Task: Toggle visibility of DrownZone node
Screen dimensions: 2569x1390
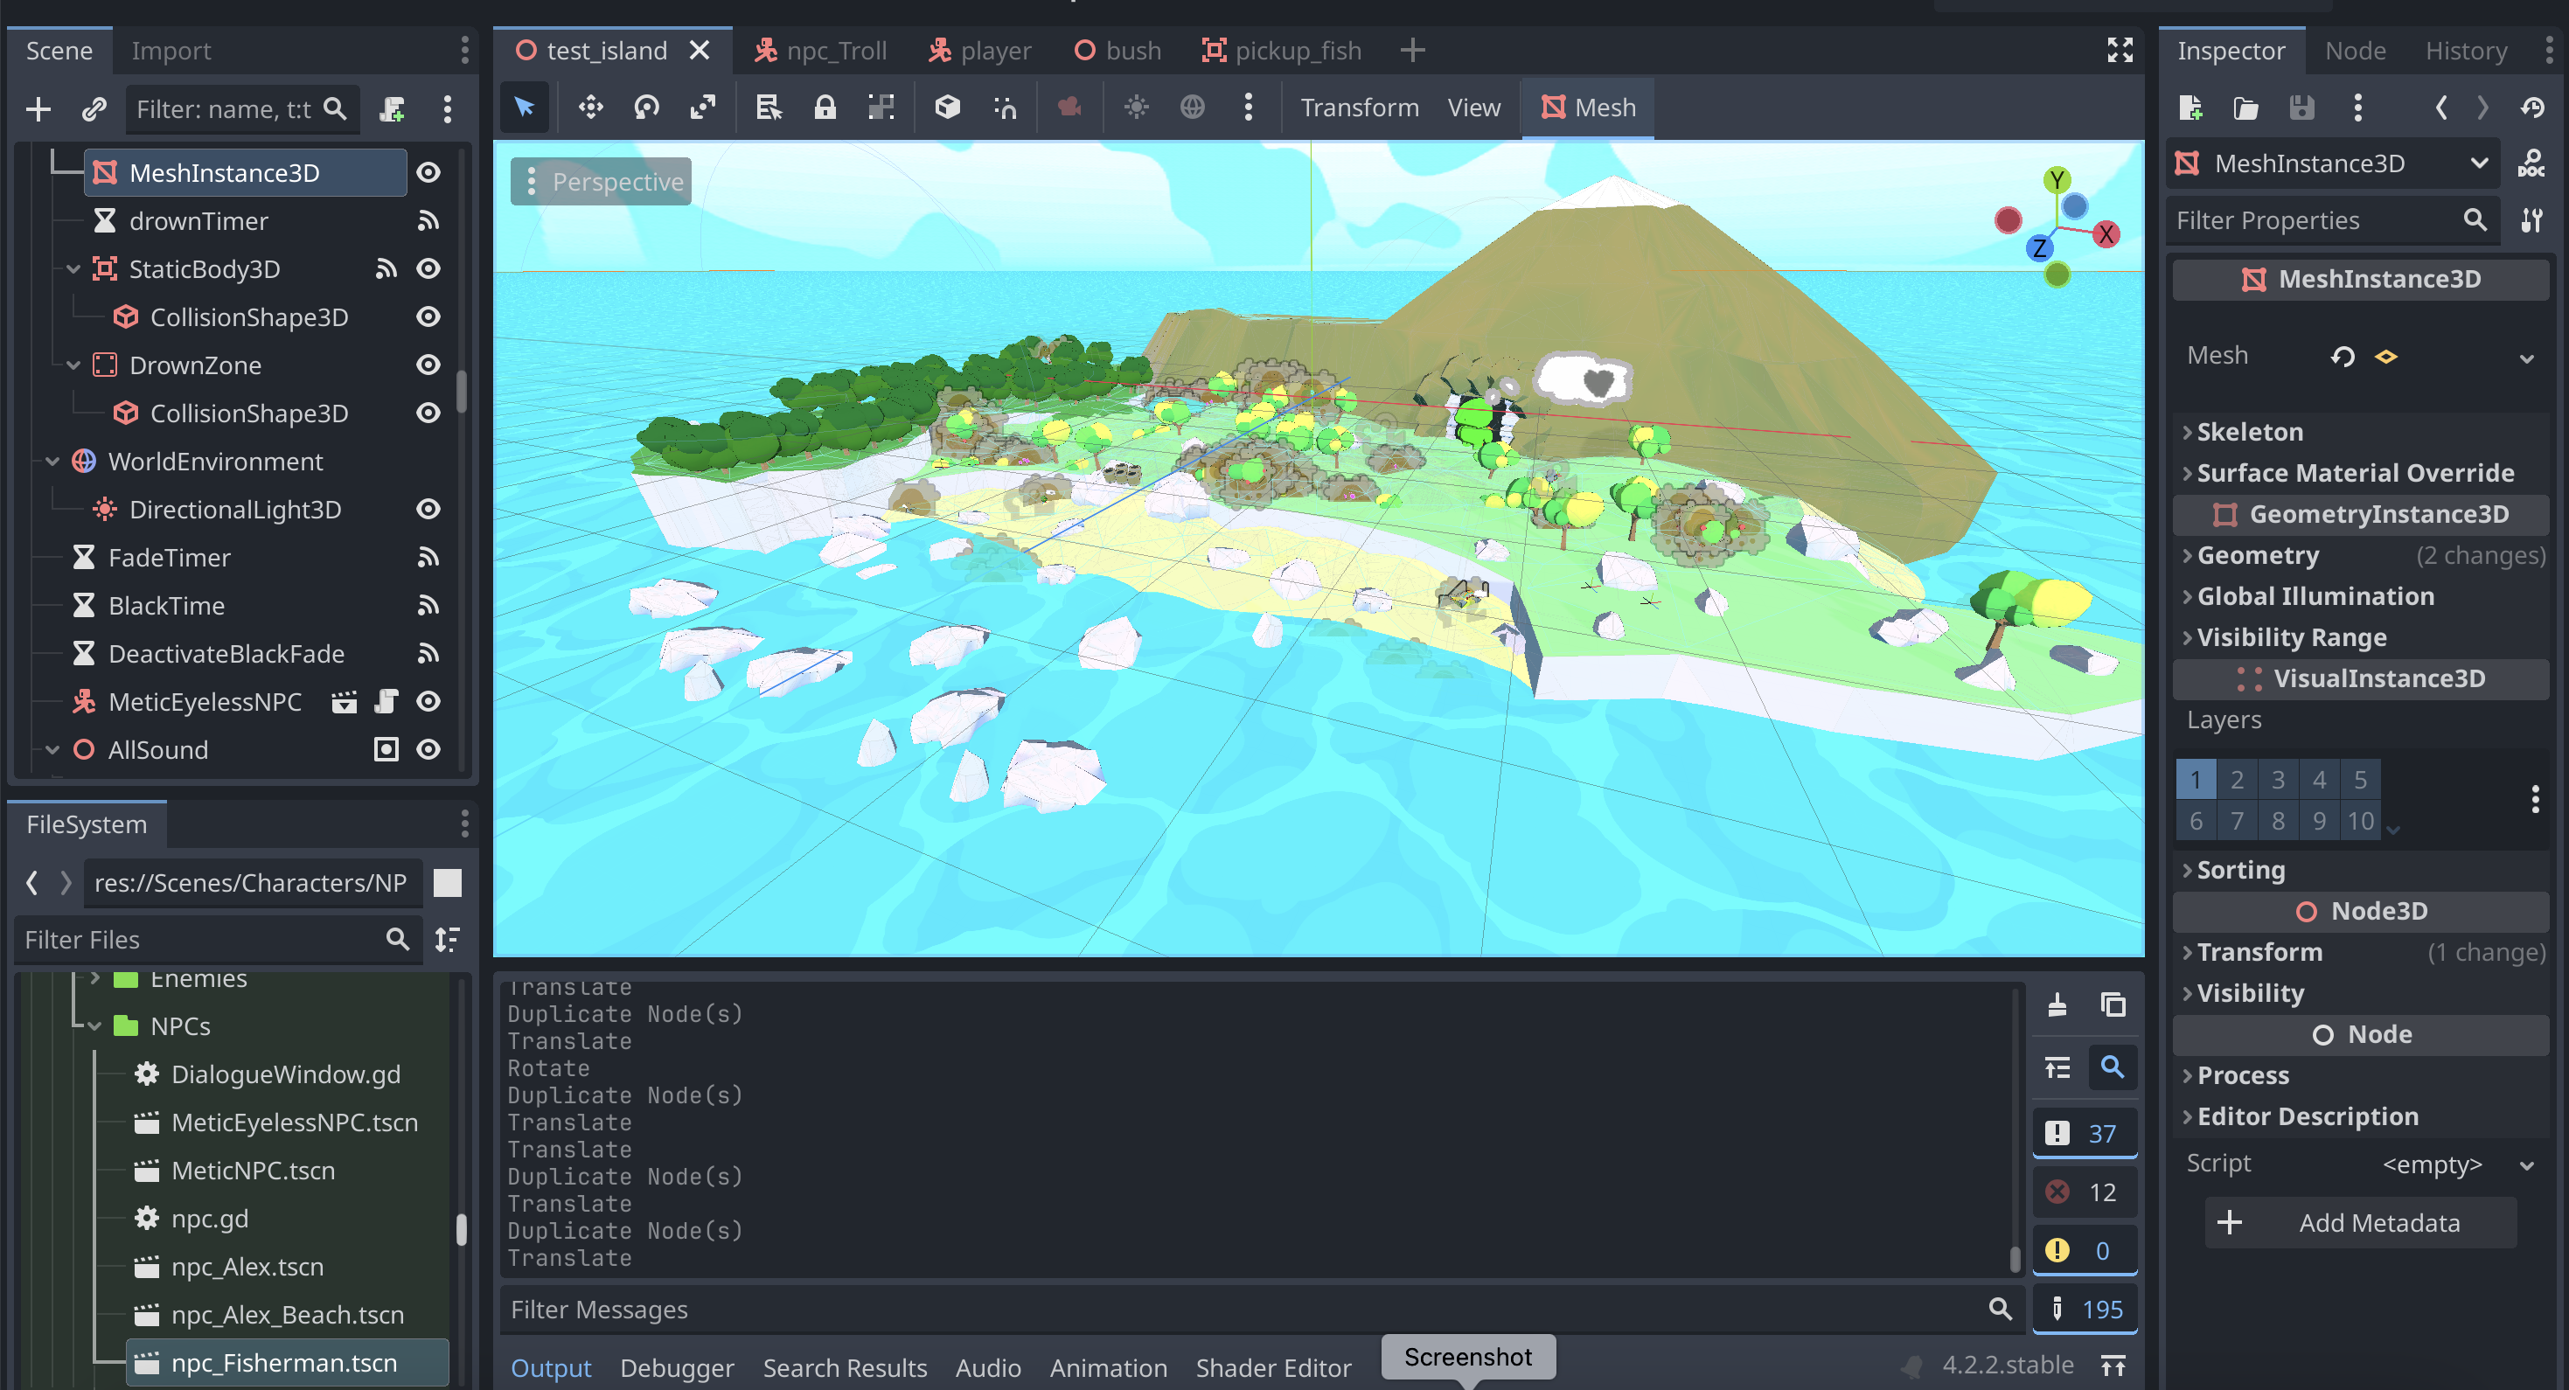Action: point(428,365)
